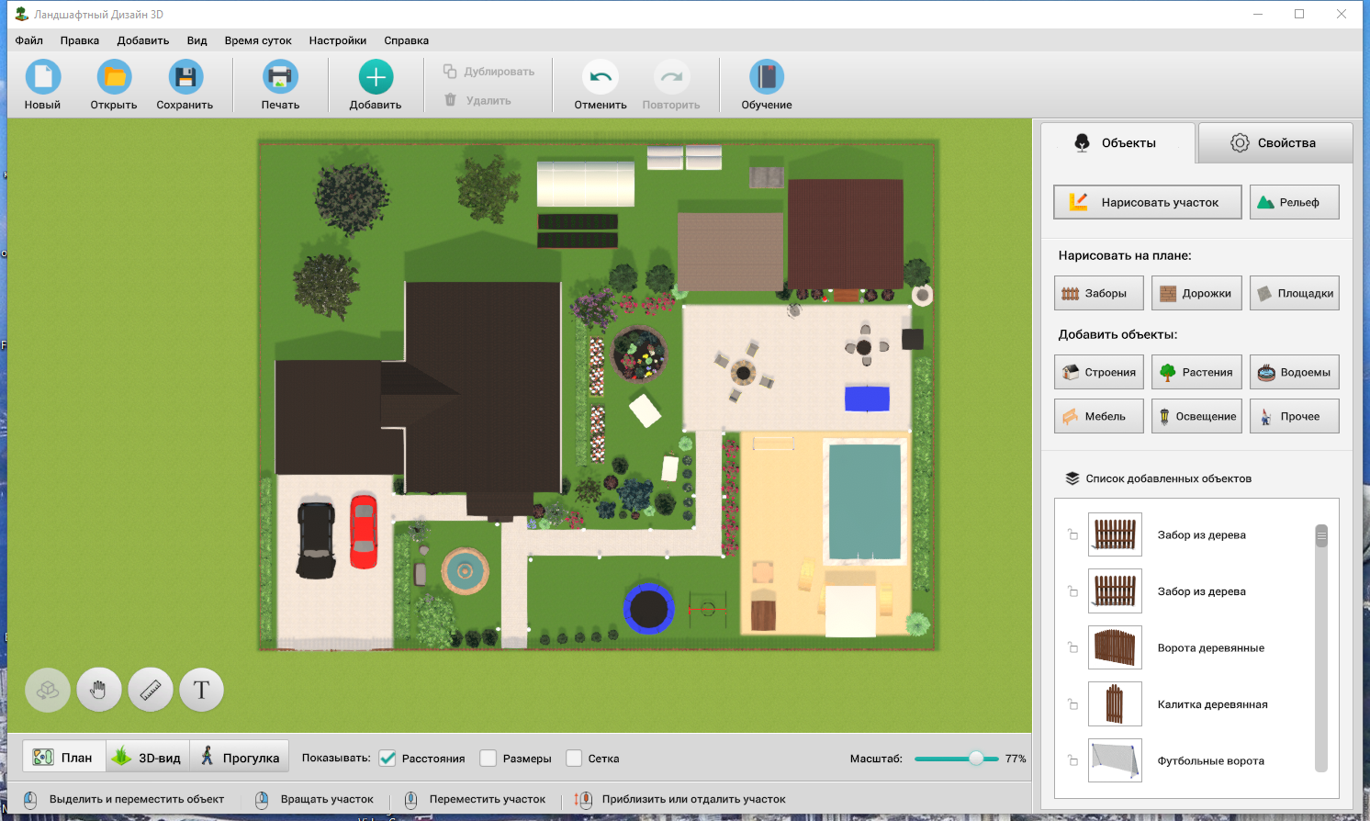The image size is (1370, 821).
Task: Uncheck the Расстояния checkbox
Action: (387, 759)
